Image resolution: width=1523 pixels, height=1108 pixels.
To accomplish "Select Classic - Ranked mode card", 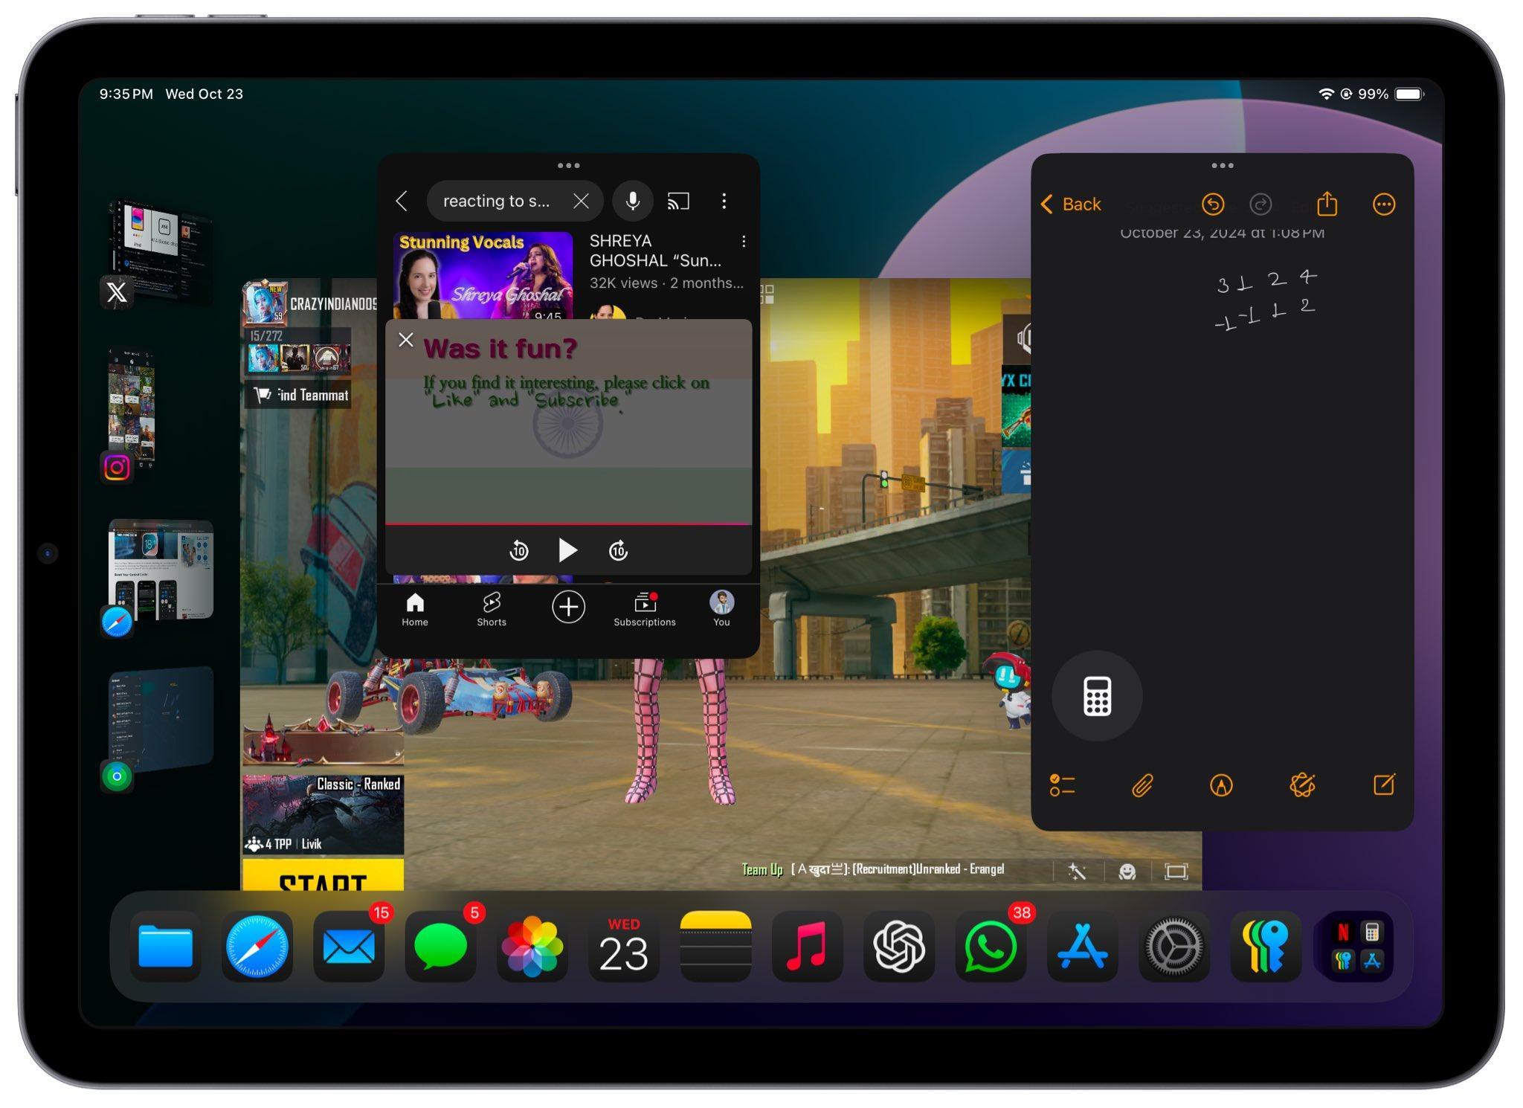I will pos(323,814).
